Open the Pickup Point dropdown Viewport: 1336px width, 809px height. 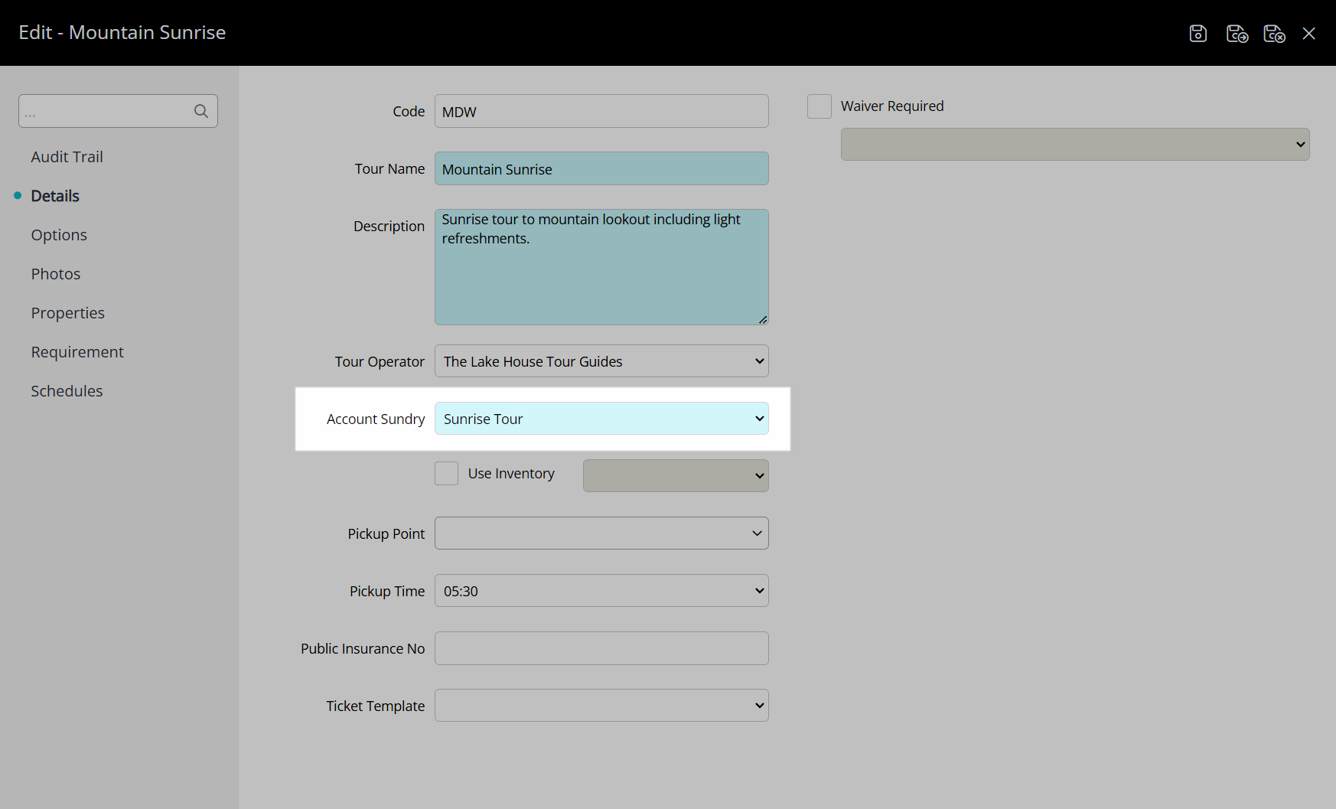click(601, 533)
